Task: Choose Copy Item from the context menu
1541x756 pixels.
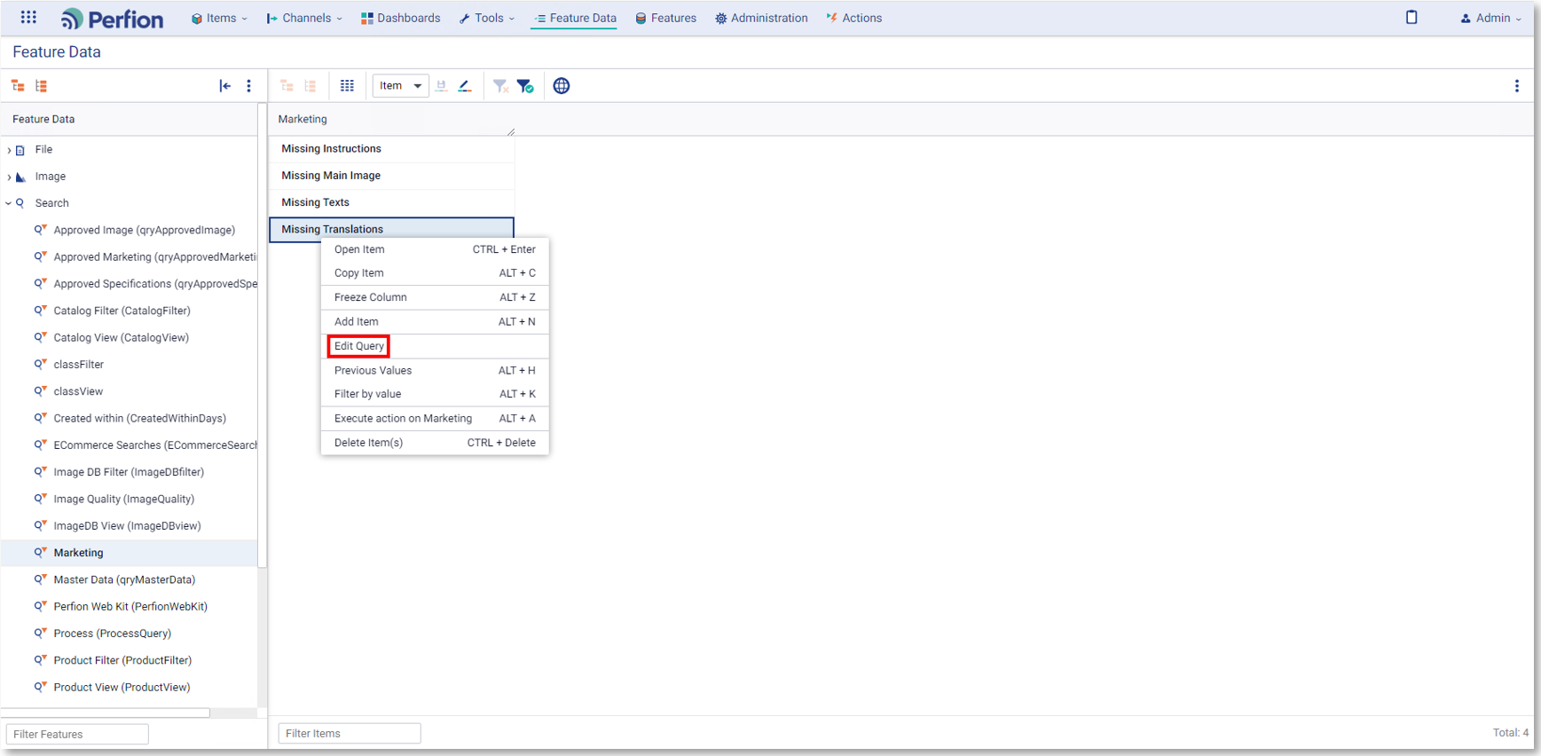Action: coord(435,273)
